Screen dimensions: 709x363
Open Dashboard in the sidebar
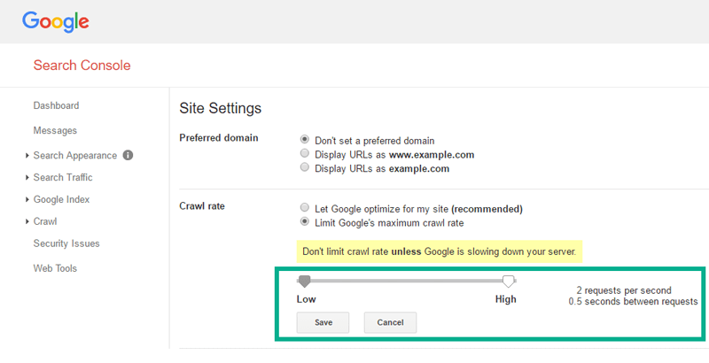point(56,105)
